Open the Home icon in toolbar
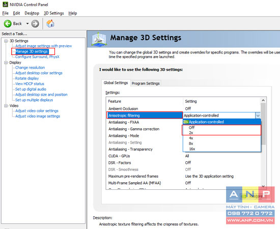280x229 pixels. [x=50, y=23]
